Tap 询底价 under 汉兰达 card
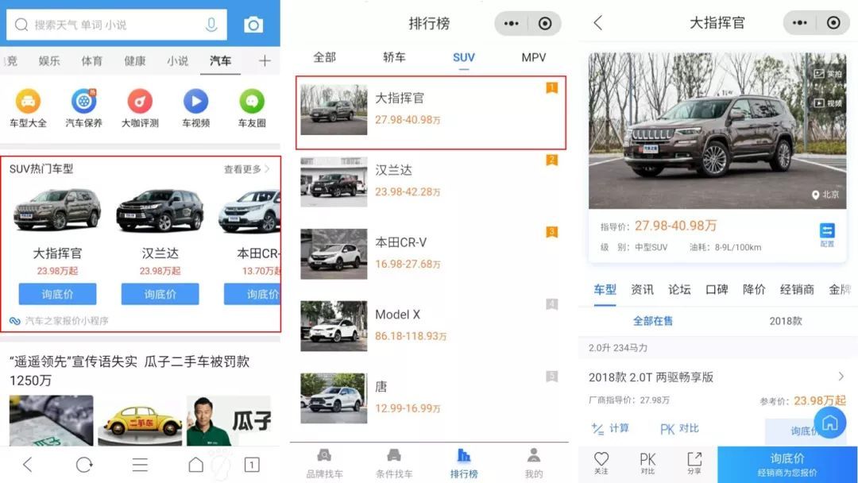 click(160, 294)
